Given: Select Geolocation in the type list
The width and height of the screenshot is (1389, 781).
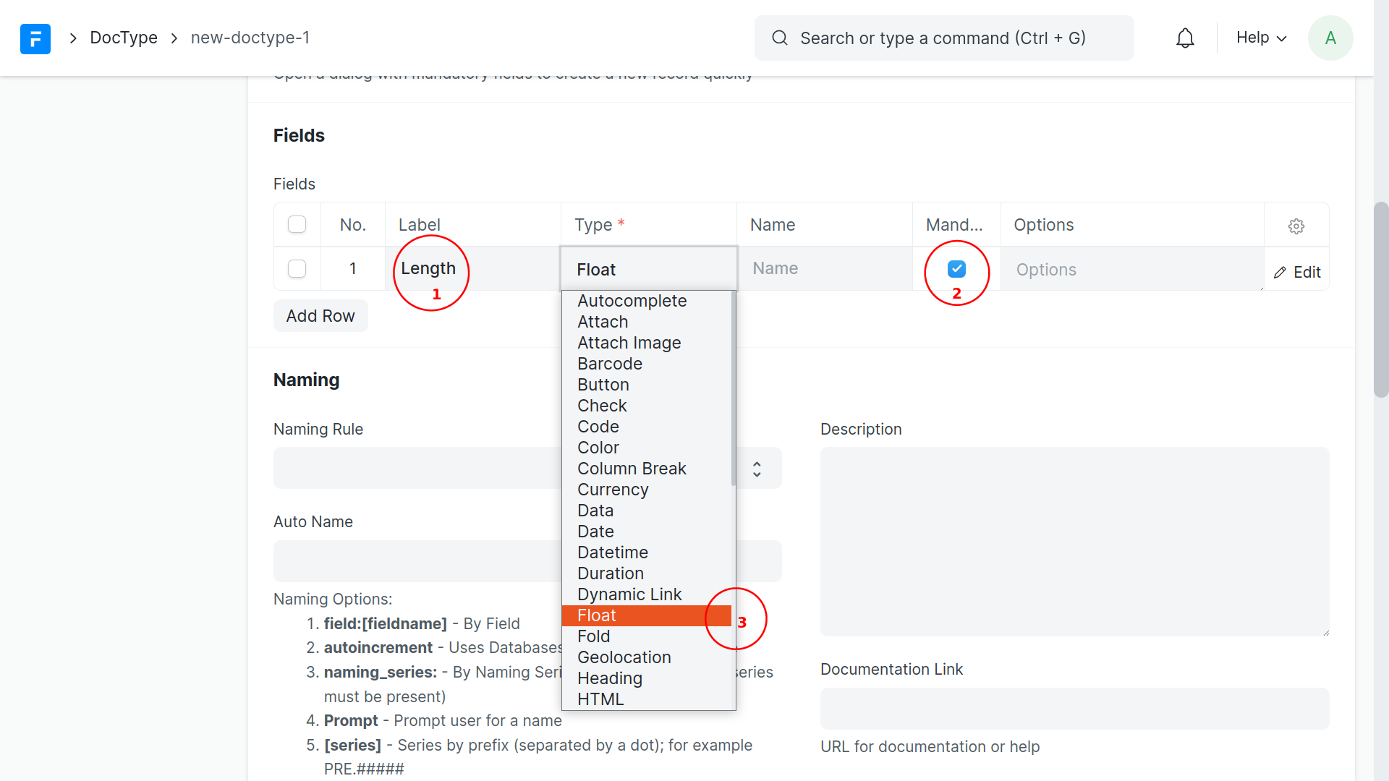Looking at the screenshot, I should [624, 657].
